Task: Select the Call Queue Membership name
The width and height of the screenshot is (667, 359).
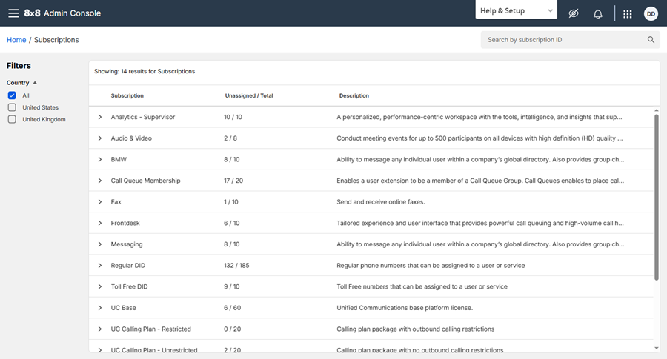Action: (145, 181)
